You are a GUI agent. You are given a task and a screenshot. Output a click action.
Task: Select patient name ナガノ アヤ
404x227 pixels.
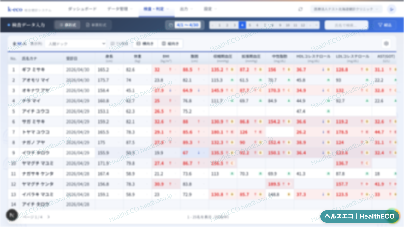coord(33,143)
